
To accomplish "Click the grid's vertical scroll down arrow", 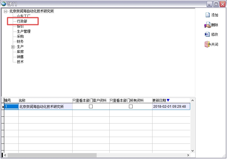I will [193, 151].
